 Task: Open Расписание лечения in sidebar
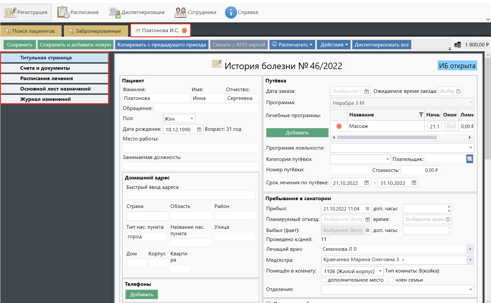click(x=54, y=79)
